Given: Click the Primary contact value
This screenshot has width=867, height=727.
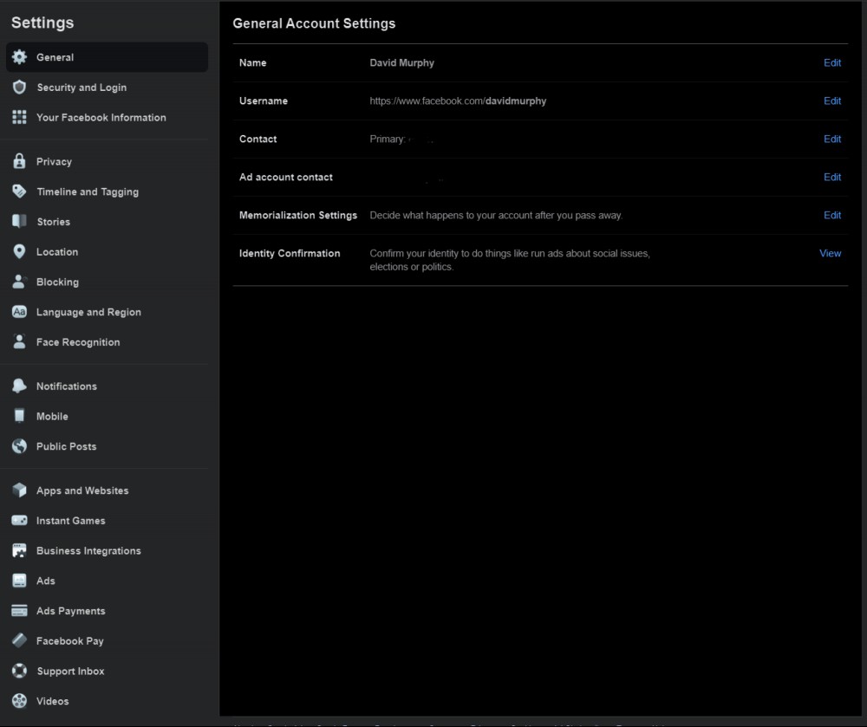Looking at the screenshot, I should tap(401, 140).
